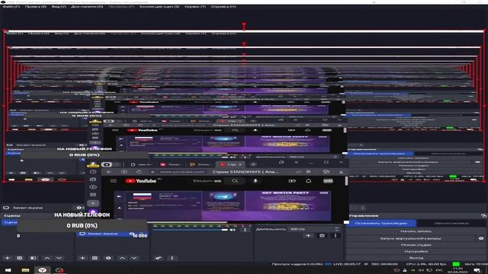Open the Док-панели (D) menu
488x274 pixels.
tap(87, 7)
